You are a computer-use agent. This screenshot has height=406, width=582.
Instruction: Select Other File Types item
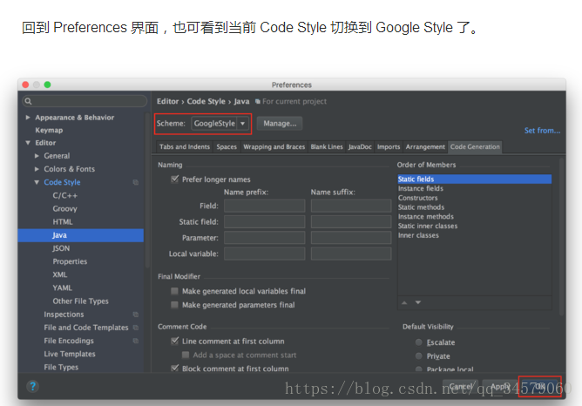pos(80,301)
